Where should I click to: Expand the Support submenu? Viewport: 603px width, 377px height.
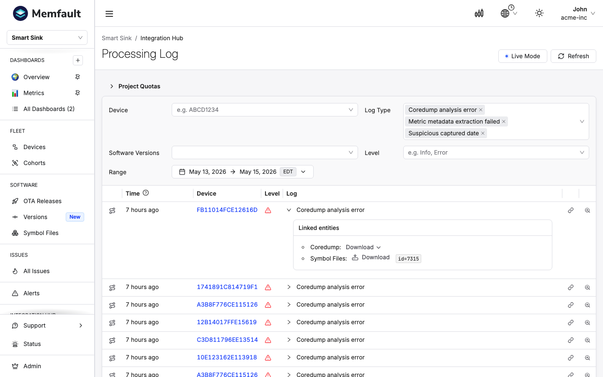[x=47, y=325]
